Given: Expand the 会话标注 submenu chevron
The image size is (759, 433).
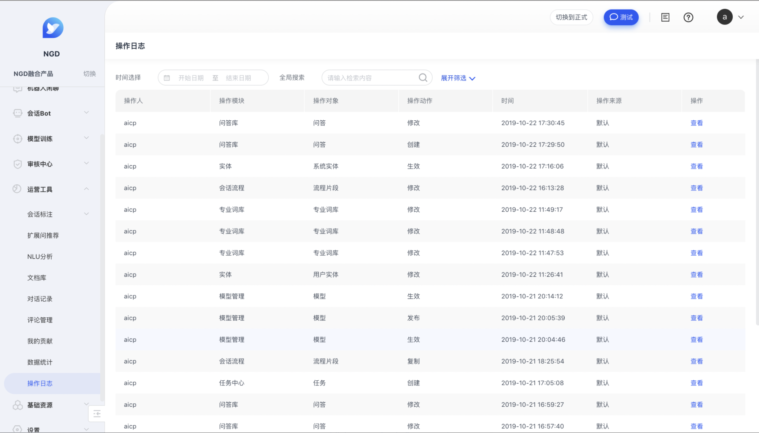Looking at the screenshot, I should pos(86,214).
